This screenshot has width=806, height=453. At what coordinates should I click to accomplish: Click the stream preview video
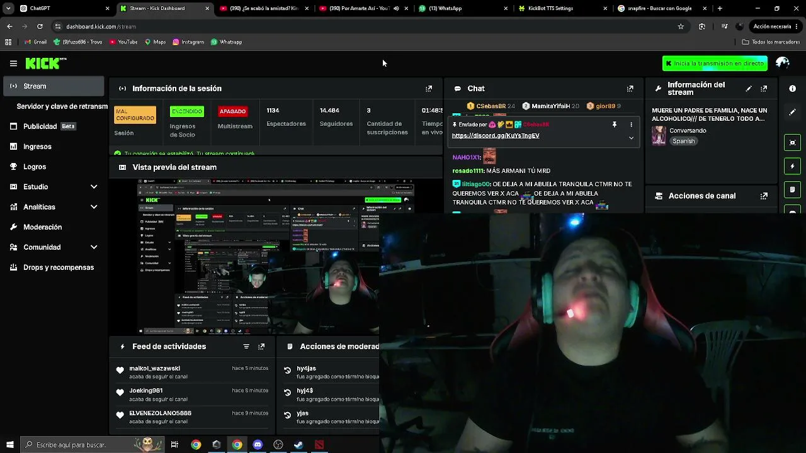click(276, 257)
